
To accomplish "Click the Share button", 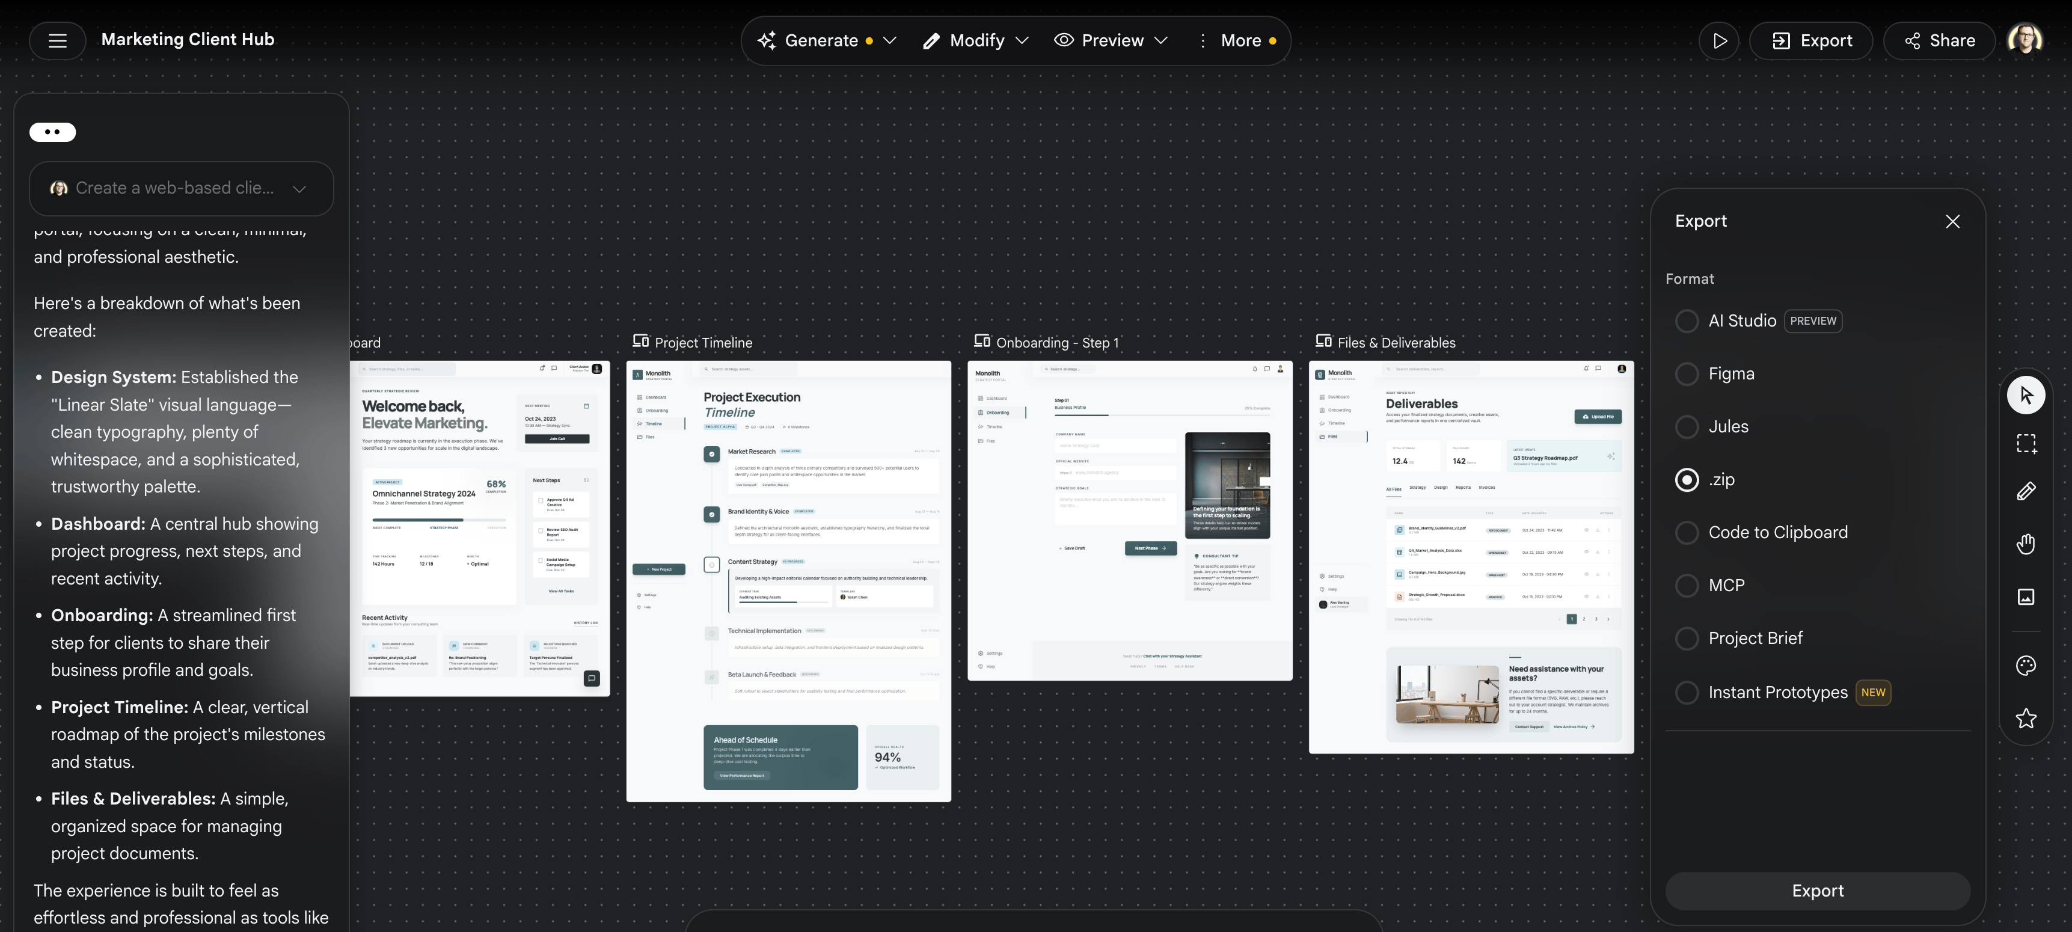I will click(1939, 40).
